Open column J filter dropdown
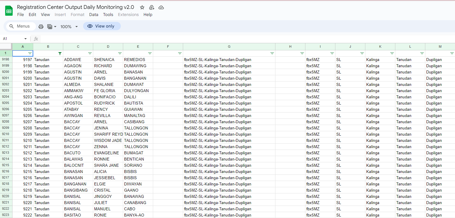455x218 pixels. pyautogui.click(x=362, y=54)
